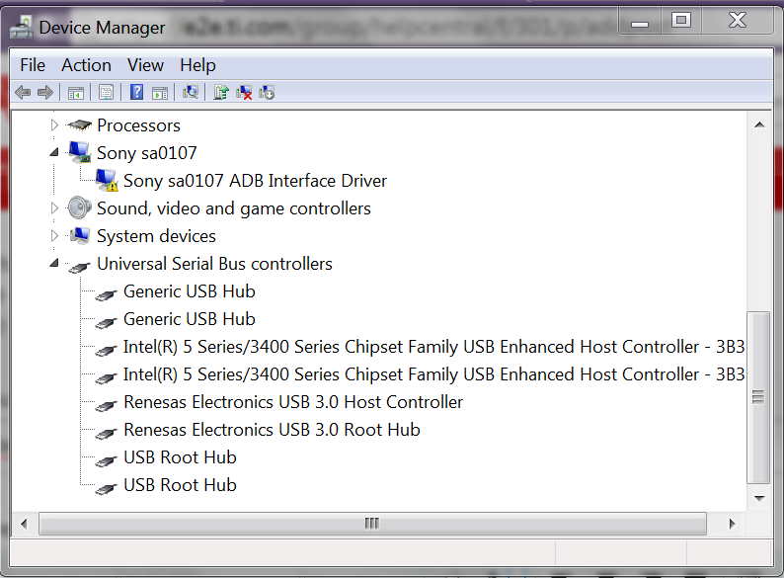Open the View menu
784x578 pixels.
pos(145,65)
